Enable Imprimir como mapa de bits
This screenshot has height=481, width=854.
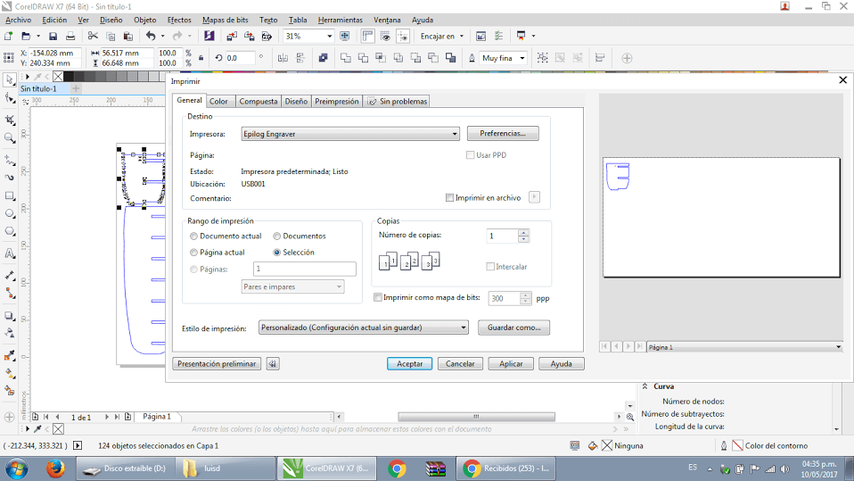(x=378, y=298)
